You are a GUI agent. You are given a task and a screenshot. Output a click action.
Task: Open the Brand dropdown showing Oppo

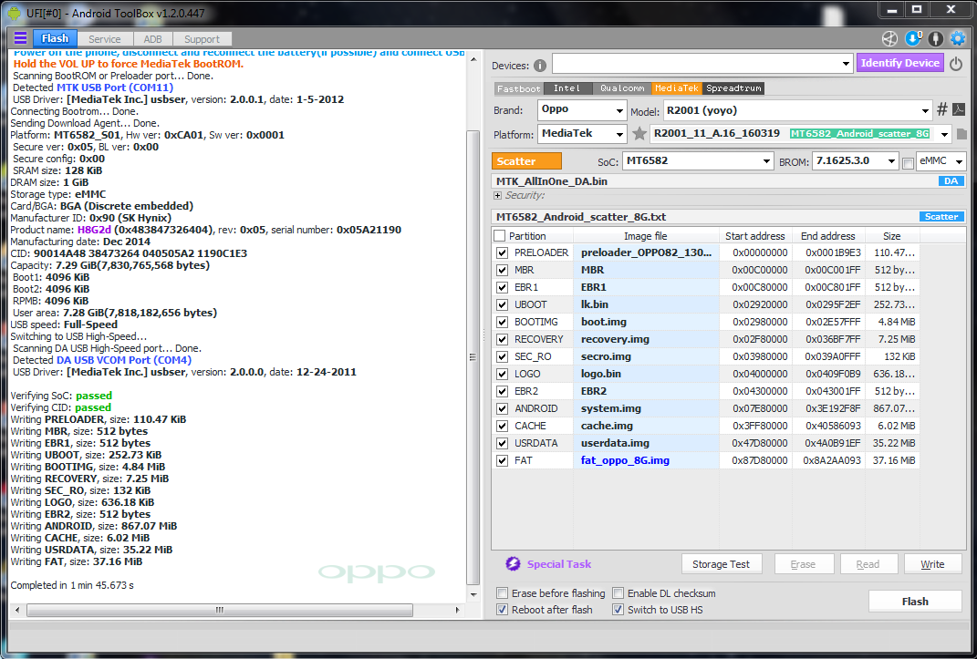click(581, 110)
